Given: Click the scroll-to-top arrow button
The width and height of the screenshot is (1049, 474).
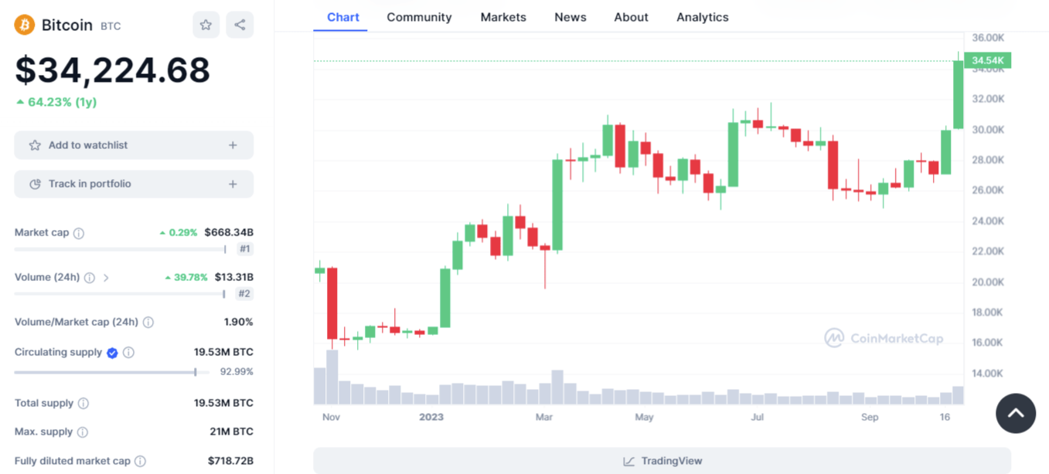Looking at the screenshot, I should 1016,413.
